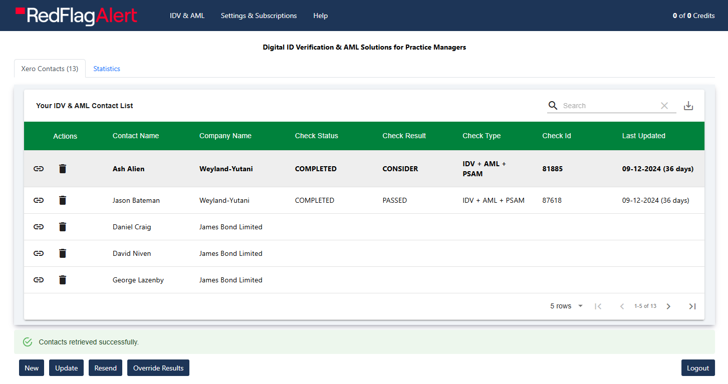Click the success check icon in status banner
This screenshot has height=384, width=728.
28,342
